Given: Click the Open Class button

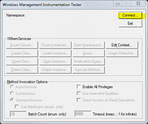Looking at the screenshot, I should (22, 62).
